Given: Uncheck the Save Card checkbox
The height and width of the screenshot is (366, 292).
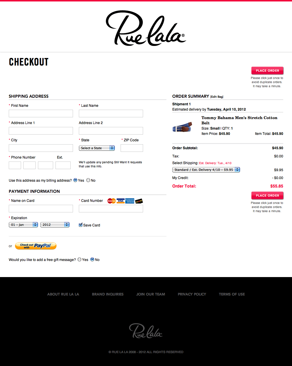Looking at the screenshot, I should tap(81, 225).
